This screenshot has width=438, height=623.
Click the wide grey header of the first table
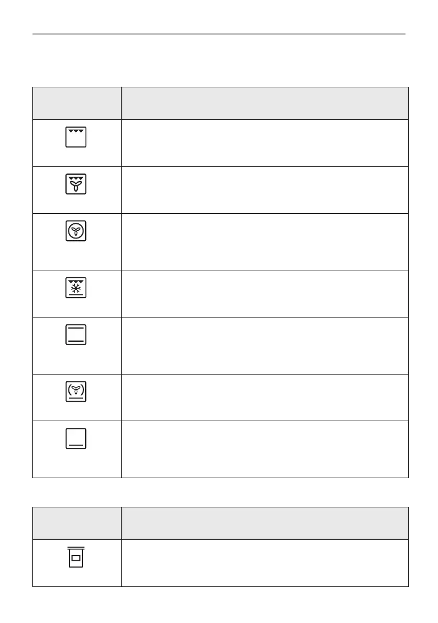click(x=265, y=103)
